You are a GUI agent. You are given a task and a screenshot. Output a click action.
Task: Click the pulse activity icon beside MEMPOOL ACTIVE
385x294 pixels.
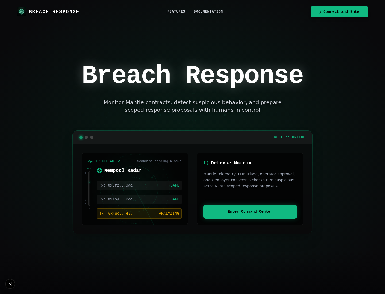pos(90,161)
